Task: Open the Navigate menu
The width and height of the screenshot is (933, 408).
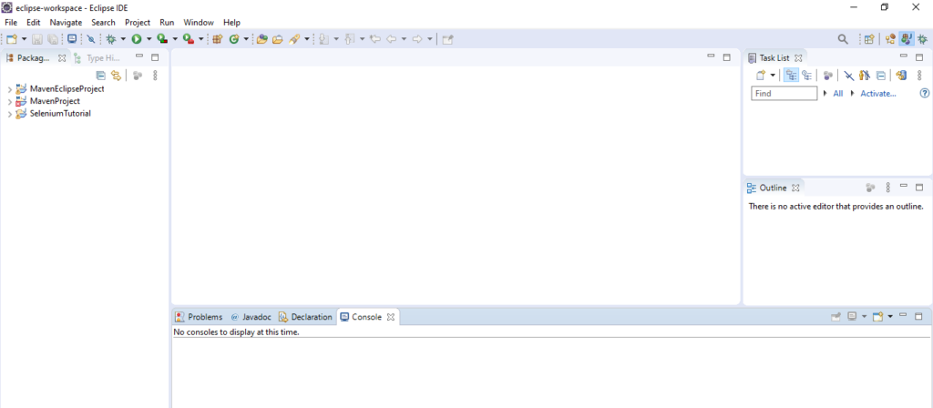Action: coord(66,23)
